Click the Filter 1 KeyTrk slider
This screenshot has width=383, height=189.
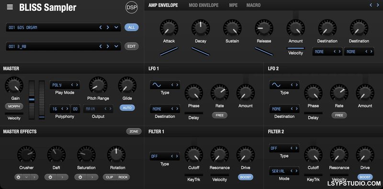coord(194,175)
